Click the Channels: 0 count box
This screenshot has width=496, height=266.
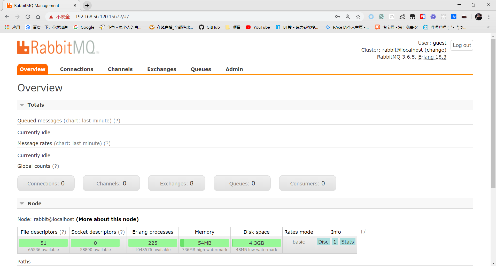111,183
